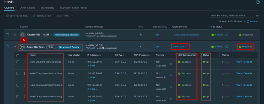Refresh node status icon for Cluster-Use Case
Screen dimensions: 264x104
click(227, 47)
